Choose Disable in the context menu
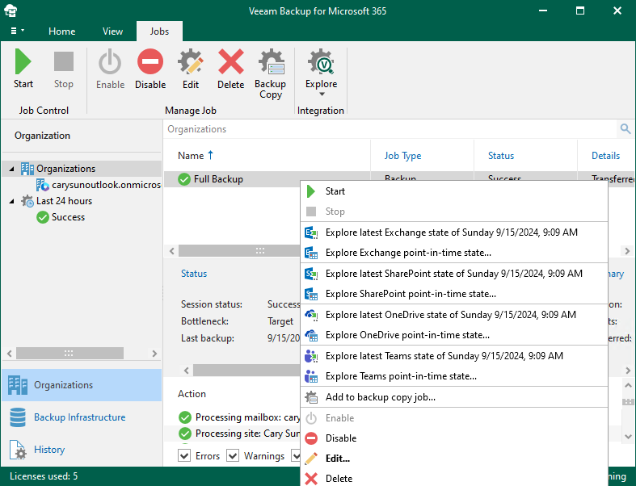 point(454,438)
